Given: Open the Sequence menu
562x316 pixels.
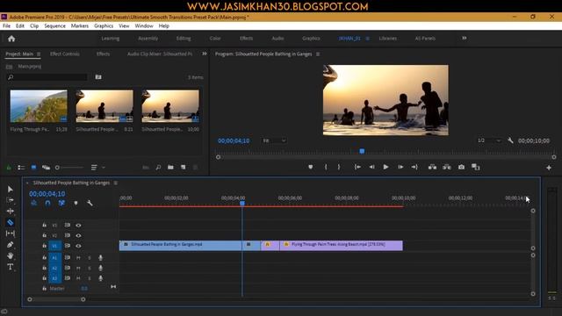Looking at the screenshot, I should (x=54, y=25).
